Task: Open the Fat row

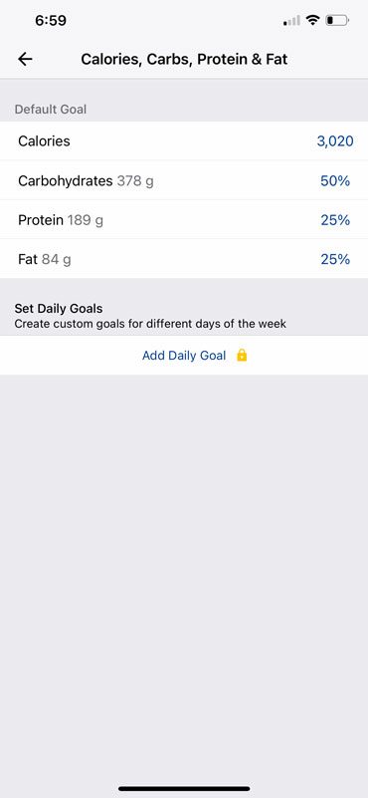Action: pyautogui.click(x=184, y=259)
